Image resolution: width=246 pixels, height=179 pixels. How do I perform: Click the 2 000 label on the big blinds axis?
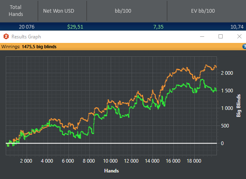tap(227, 73)
